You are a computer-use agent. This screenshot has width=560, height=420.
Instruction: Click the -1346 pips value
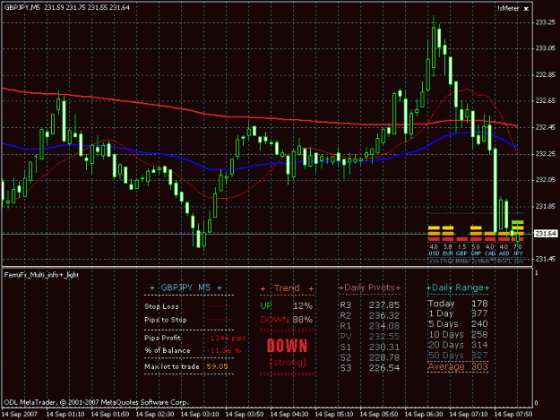pos(227,338)
